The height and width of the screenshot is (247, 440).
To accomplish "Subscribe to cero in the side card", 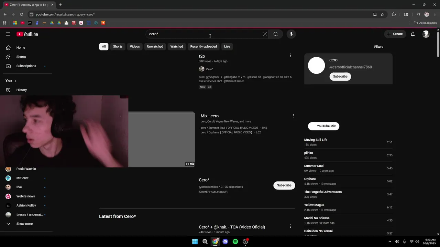I will [x=340, y=77].
